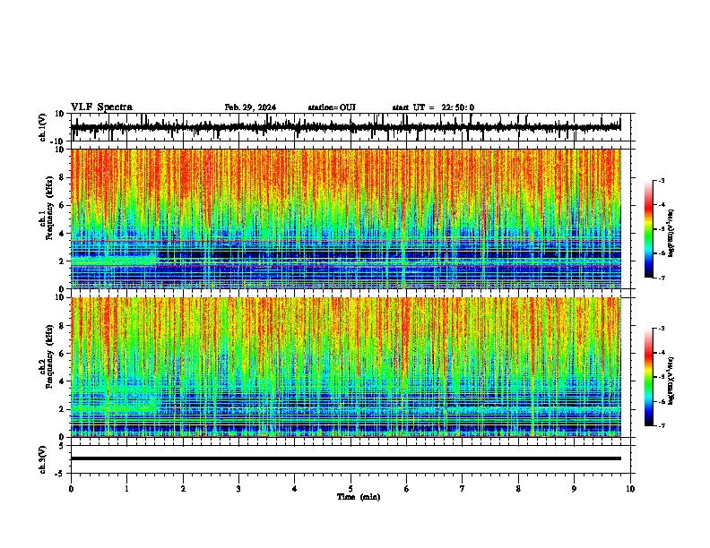Click the ch.2 "Frequency (kHz)" axis label
The width and height of the screenshot is (710, 548).
pos(49,356)
